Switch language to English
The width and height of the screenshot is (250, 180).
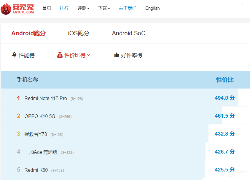pos(153,8)
